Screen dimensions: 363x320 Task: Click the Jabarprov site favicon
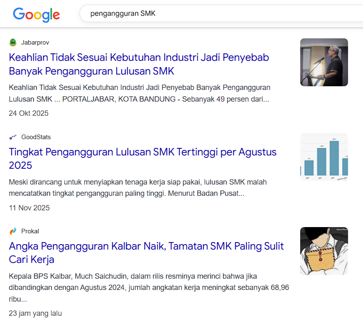(13, 42)
